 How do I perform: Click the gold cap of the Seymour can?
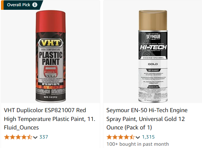coord(153,20)
